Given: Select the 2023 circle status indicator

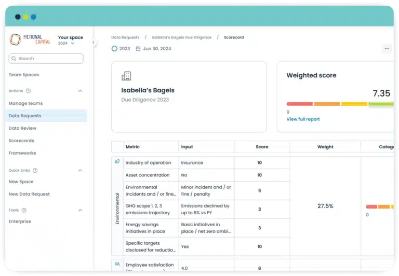Looking at the screenshot, I should click(x=114, y=49).
